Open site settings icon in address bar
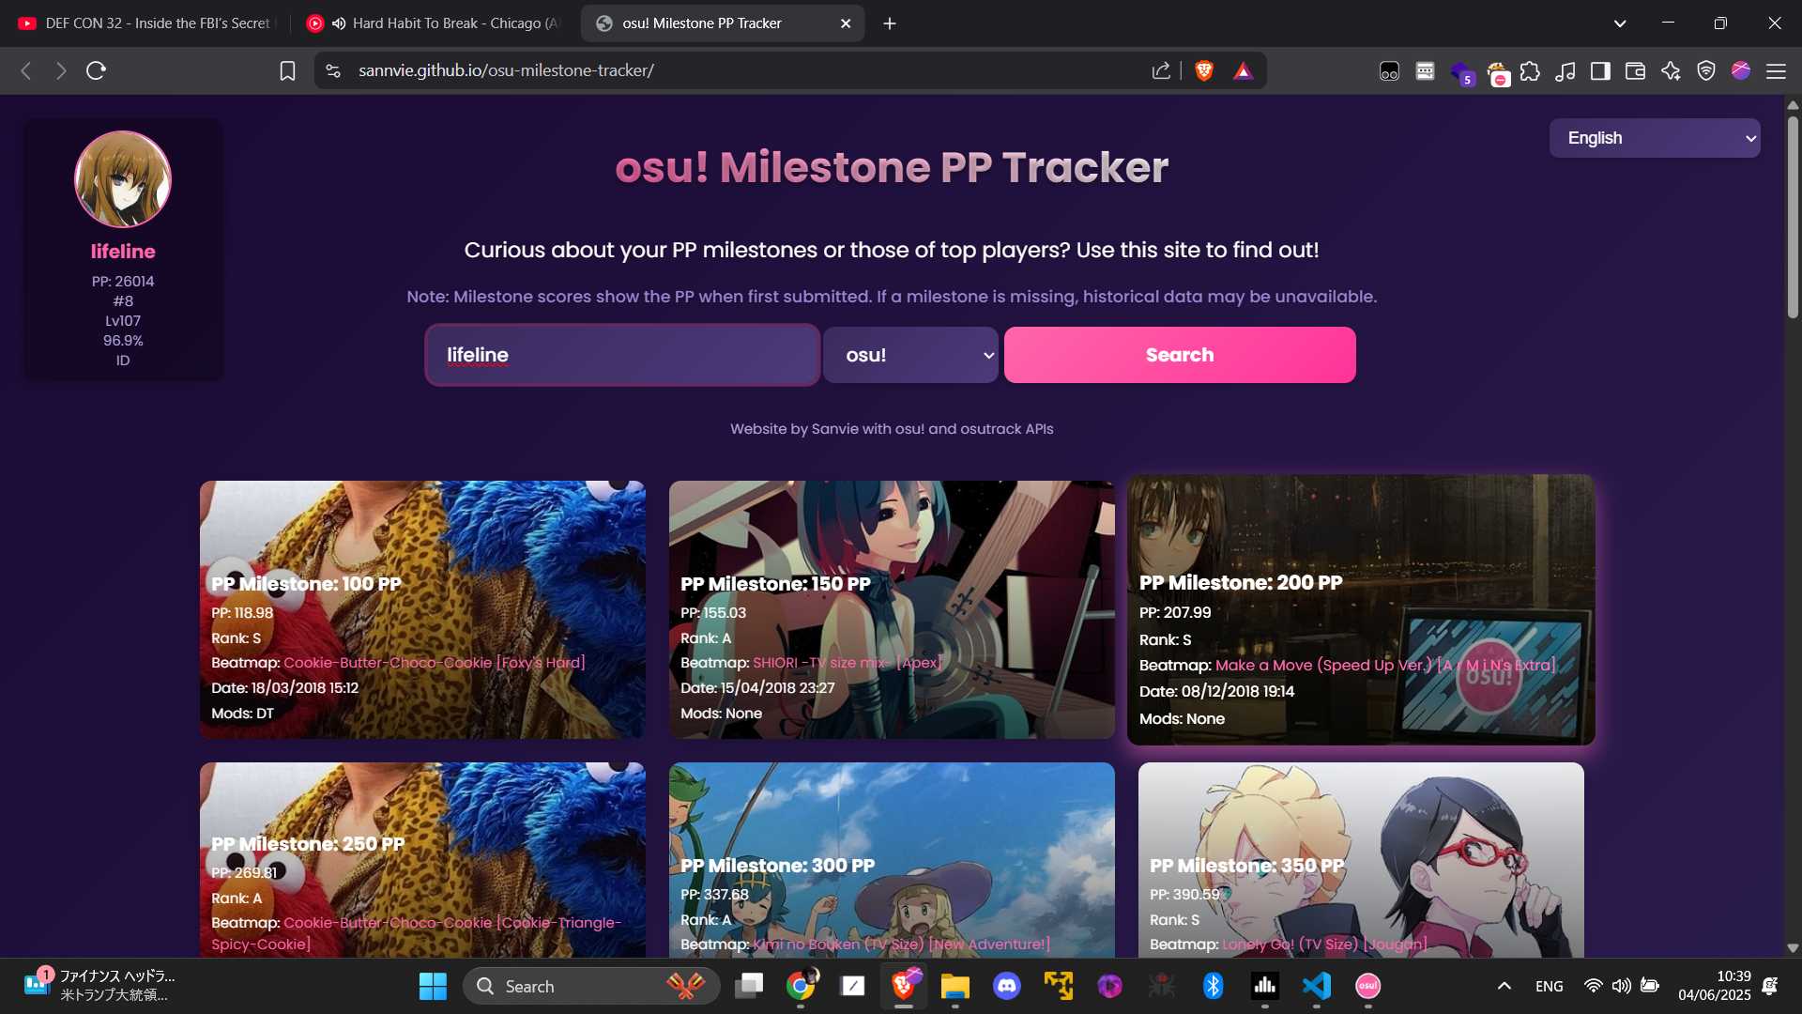 pyautogui.click(x=333, y=70)
